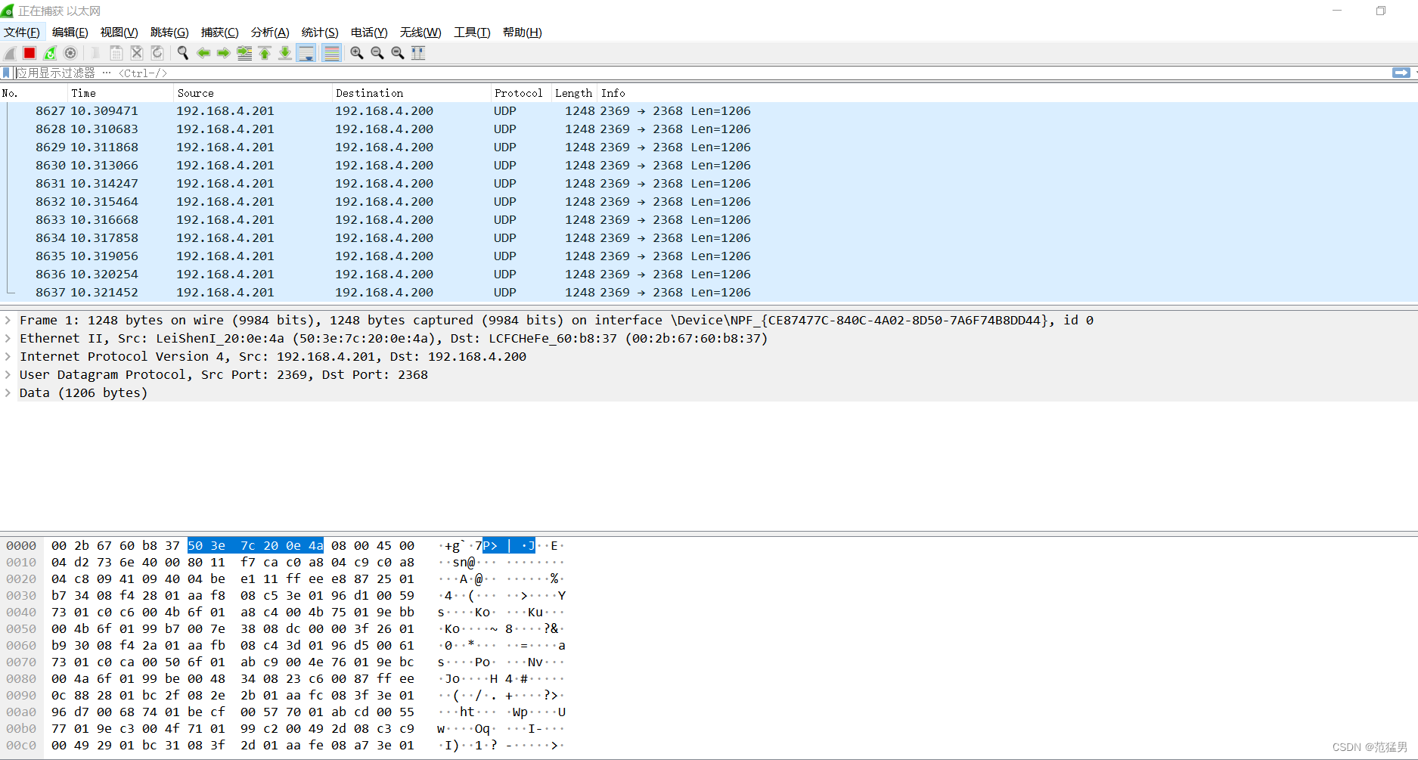Open the 捕获(C) menu
This screenshot has height=760, width=1418.
220,33
